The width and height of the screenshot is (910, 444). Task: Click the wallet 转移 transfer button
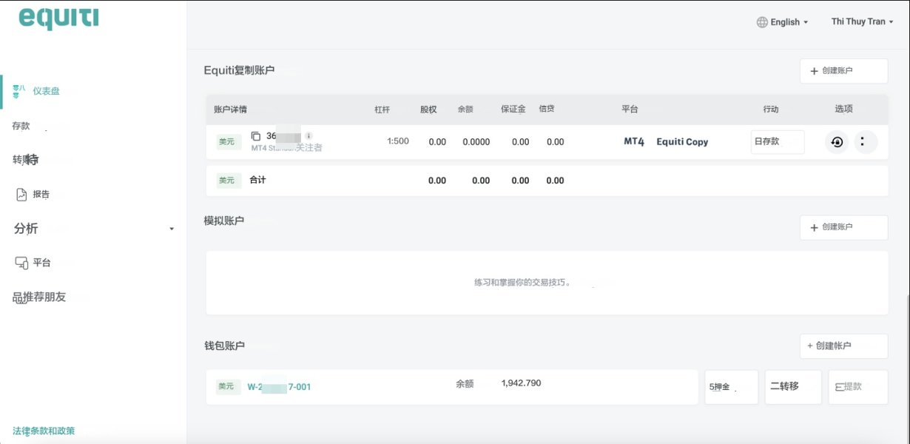pyautogui.click(x=793, y=387)
